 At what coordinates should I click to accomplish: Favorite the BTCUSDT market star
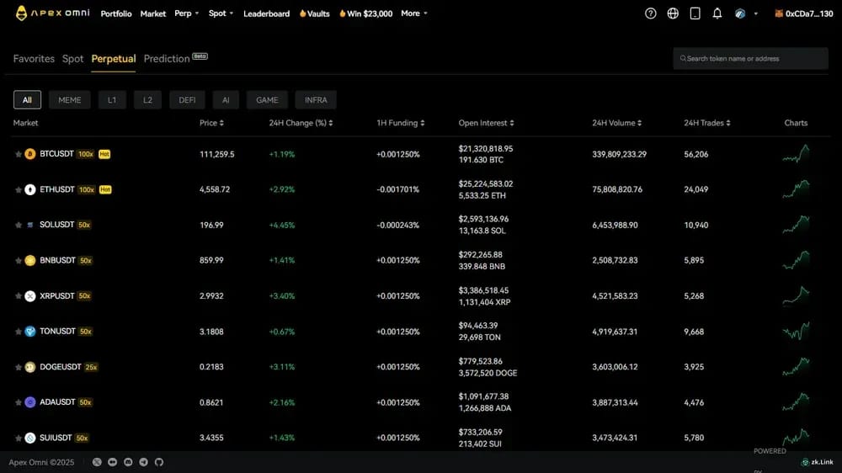pyautogui.click(x=19, y=154)
